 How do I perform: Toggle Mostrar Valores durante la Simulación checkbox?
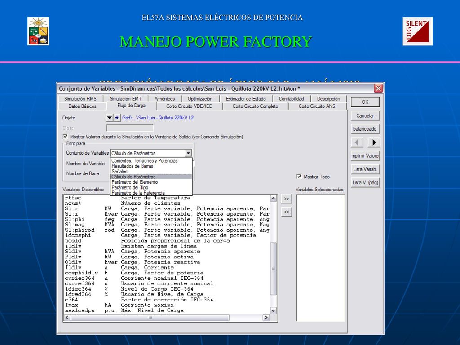click(x=65, y=137)
